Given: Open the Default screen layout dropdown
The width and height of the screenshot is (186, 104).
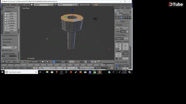Looking at the screenshot, I should point(41,5).
